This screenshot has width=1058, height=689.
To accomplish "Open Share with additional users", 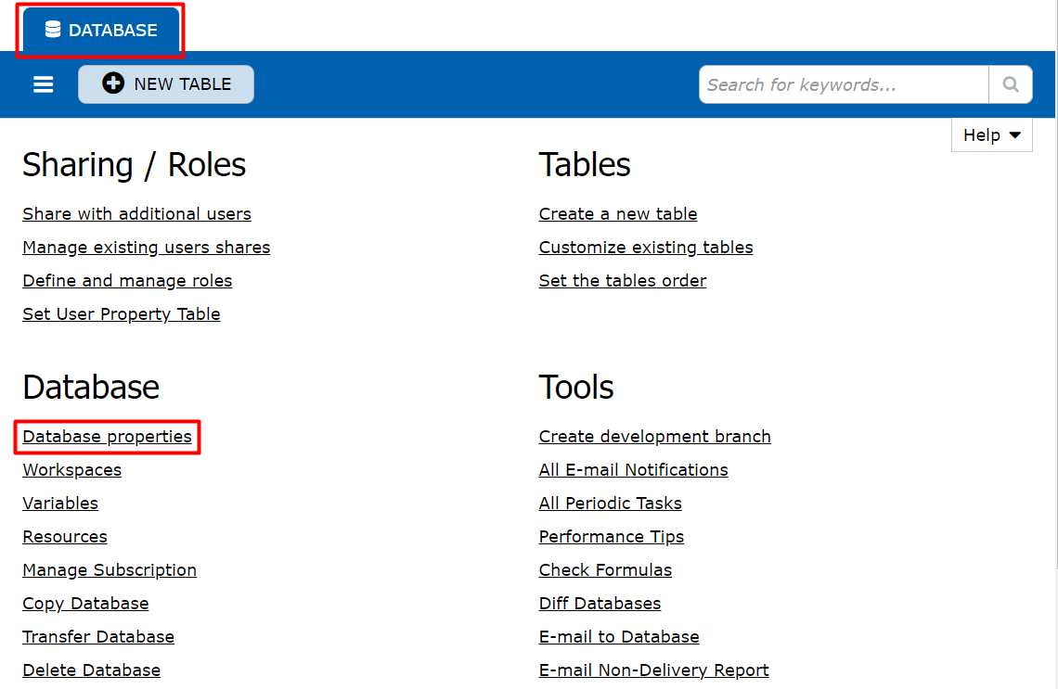I will (137, 213).
